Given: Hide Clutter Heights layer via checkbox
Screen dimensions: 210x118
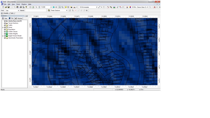Looking at the screenshot, I should [5, 34].
